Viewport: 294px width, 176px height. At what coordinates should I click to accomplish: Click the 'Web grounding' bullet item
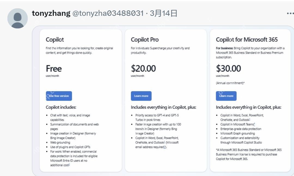pos(60,143)
